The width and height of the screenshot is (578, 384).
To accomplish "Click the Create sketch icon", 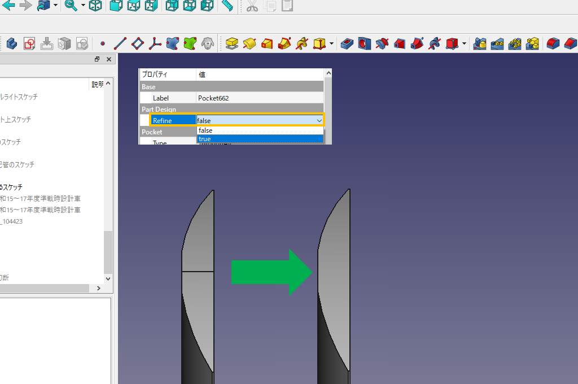I will [29, 43].
